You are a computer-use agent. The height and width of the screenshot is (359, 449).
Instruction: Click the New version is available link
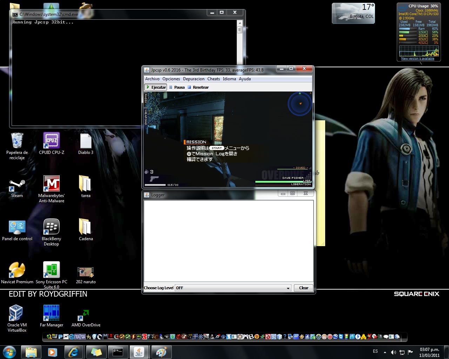418,59
